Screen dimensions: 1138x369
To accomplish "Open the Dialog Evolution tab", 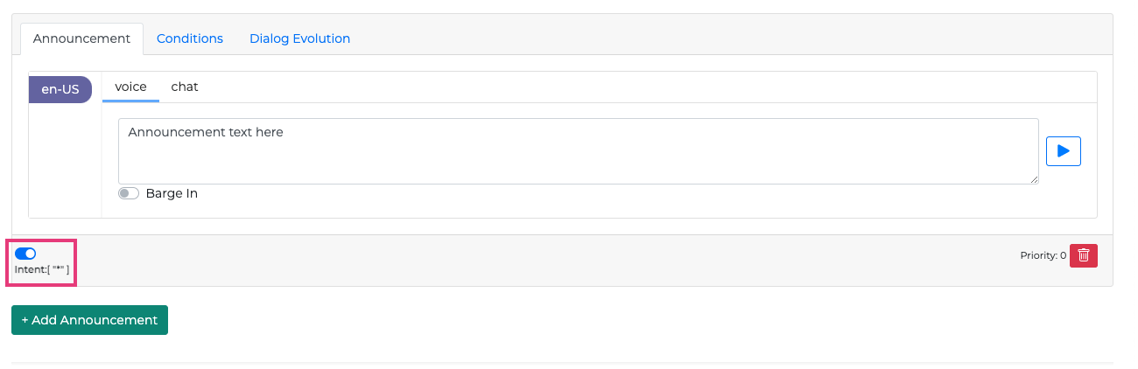I will tap(299, 38).
